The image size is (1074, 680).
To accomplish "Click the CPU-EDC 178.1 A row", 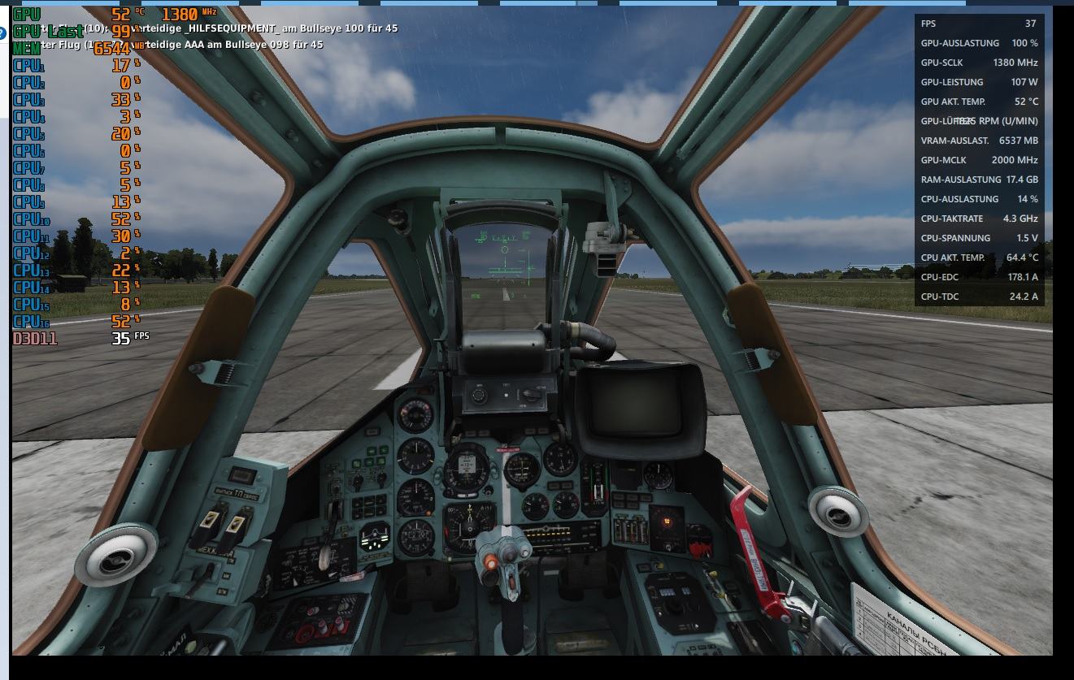I will pyautogui.click(x=979, y=277).
